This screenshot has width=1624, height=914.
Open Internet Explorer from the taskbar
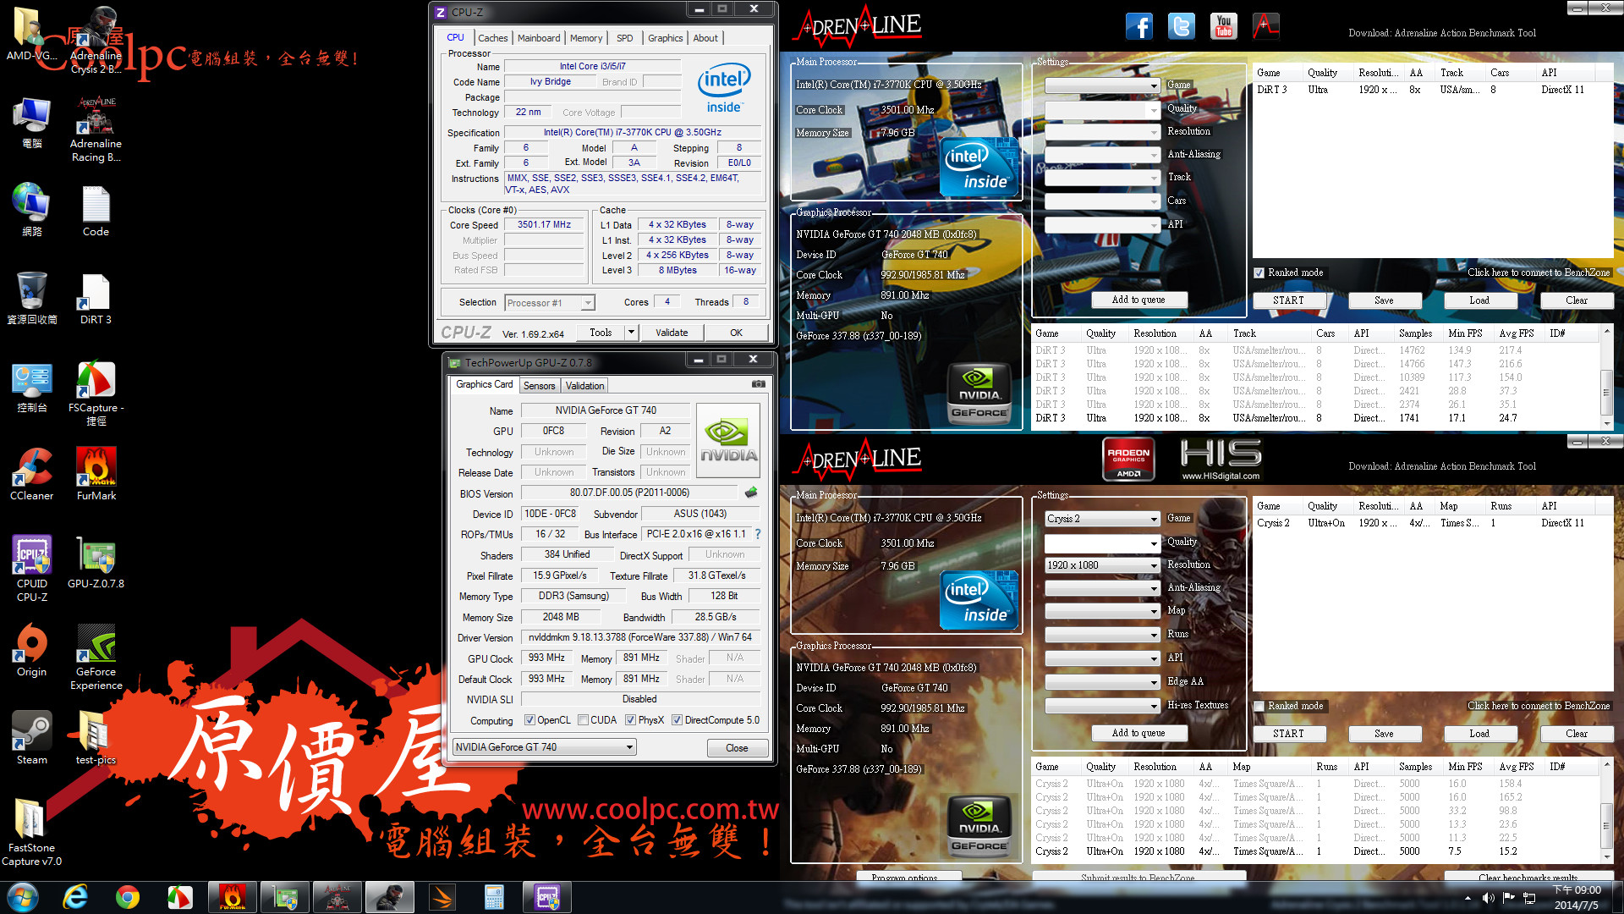(x=75, y=897)
